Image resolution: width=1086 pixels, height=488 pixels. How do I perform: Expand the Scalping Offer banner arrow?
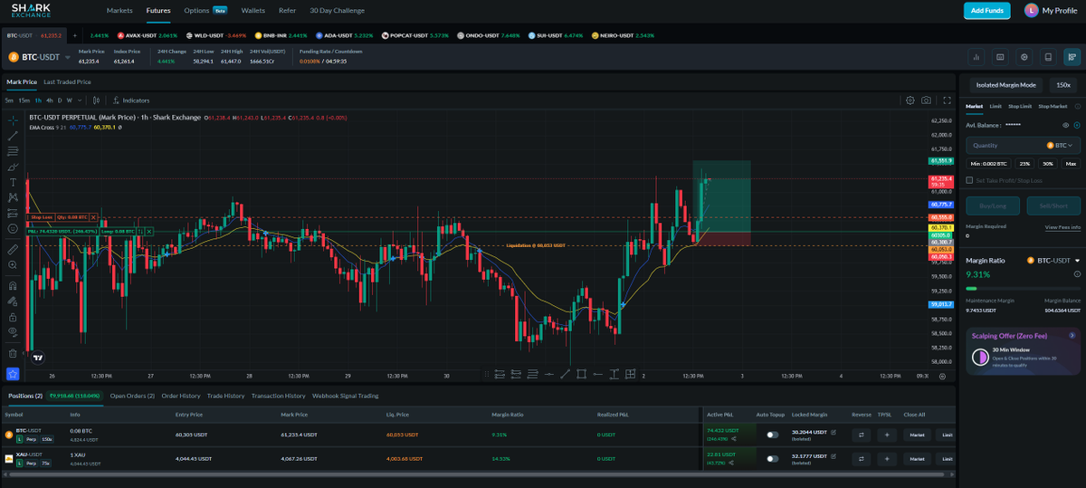tap(1072, 335)
